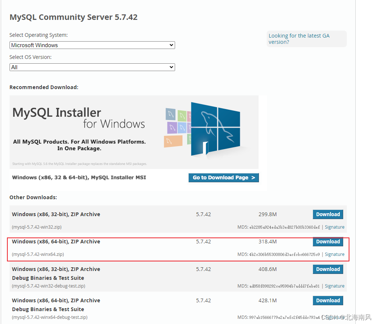377x324 pixels.
Task: Click the MySQL Installer for Windows banner
Action: 134,132
